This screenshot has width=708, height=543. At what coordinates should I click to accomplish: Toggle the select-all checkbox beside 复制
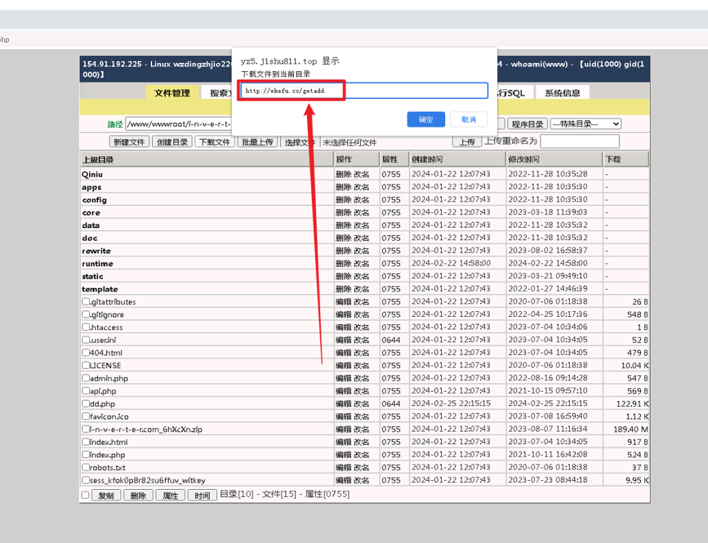(x=86, y=495)
